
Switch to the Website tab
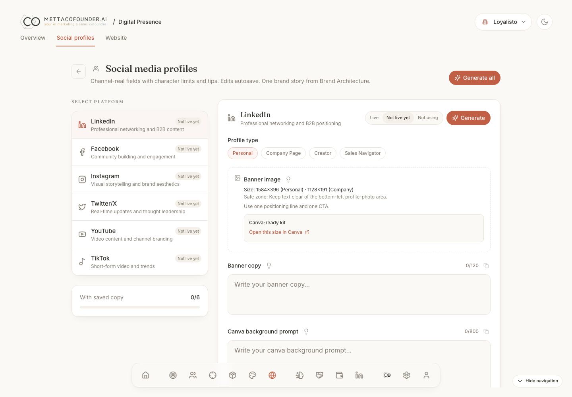tap(116, 38)
